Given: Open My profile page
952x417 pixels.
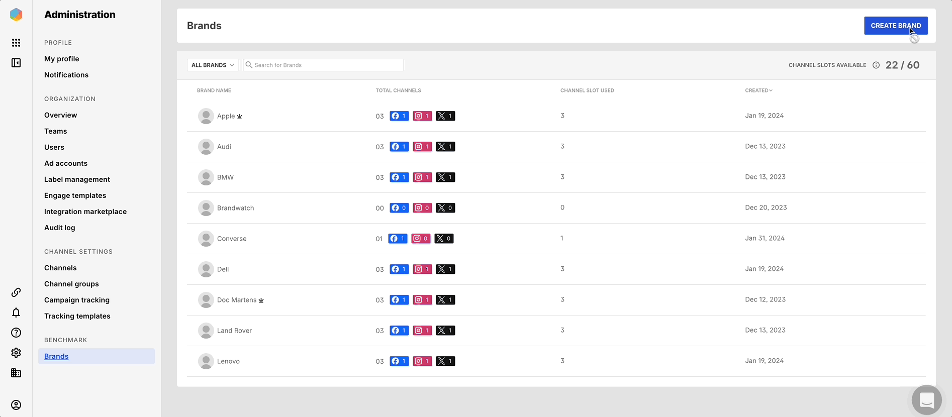Looking at the screenshot, I should [x=62, y=59].
